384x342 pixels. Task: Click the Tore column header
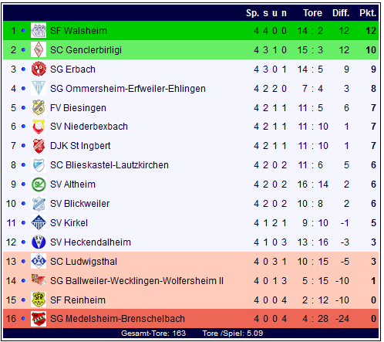point(312,13)
